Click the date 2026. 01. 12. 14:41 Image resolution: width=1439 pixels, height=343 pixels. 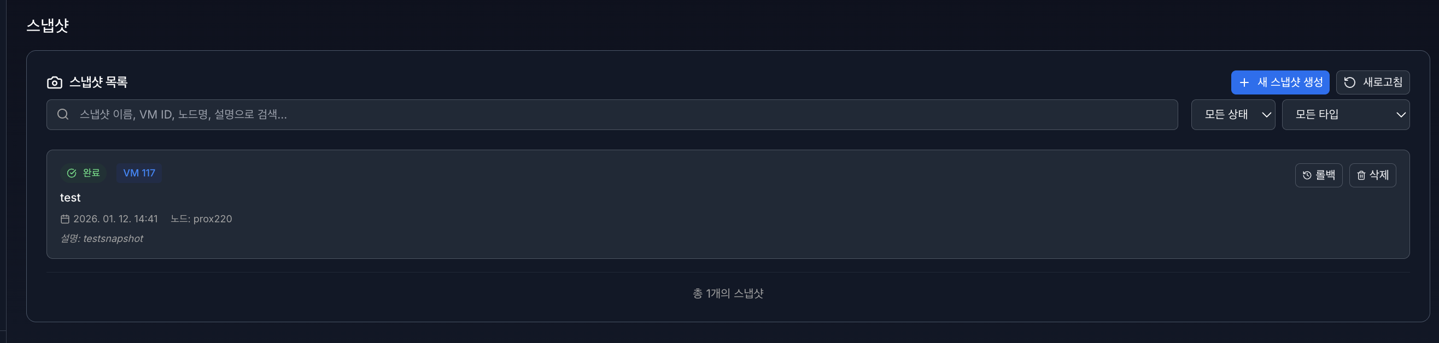[116, 218]
